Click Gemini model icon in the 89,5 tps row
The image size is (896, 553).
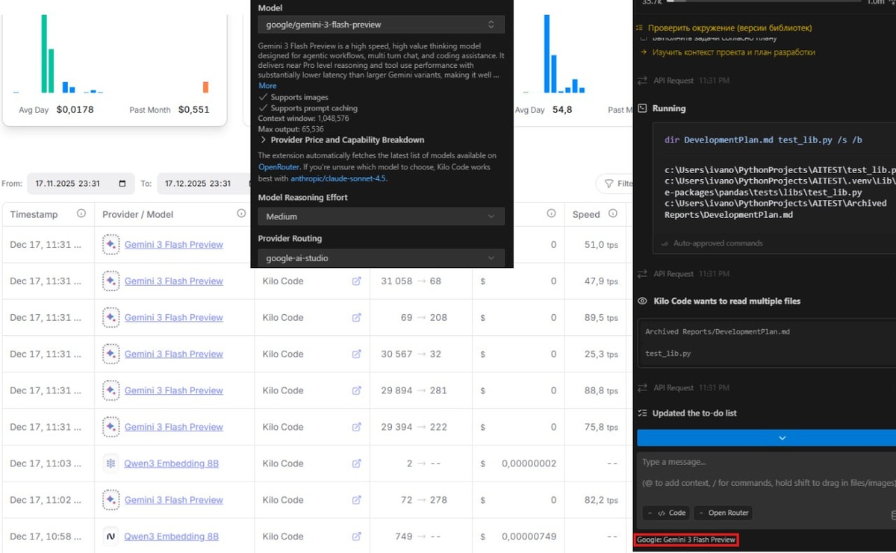pyautogui.click(x=111, y=318)
